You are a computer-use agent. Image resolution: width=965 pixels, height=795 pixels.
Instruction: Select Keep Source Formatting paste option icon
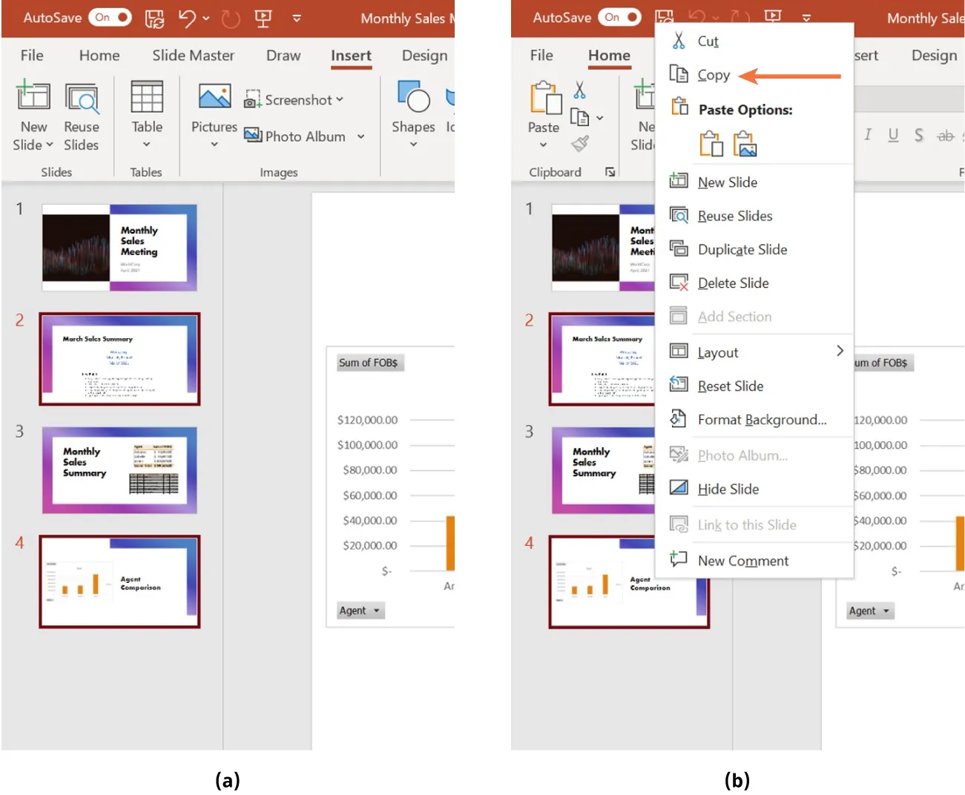tap(711, 143)
